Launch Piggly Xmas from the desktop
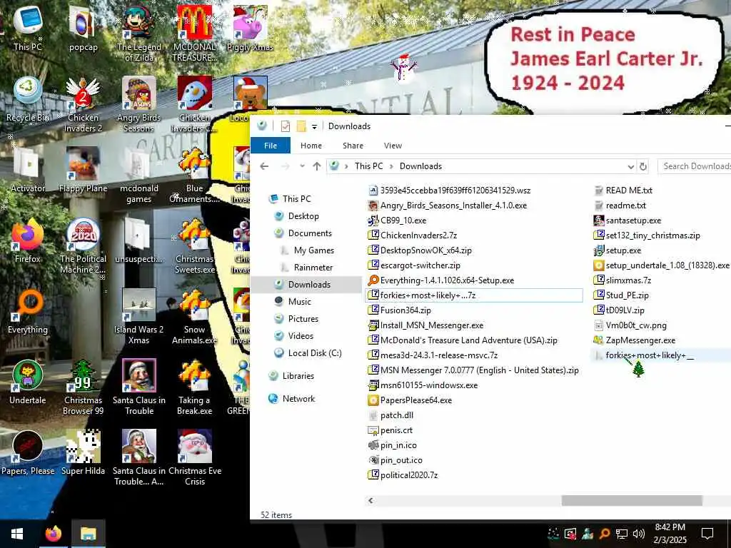This screenshot has height=548, width=731. (x=250, y=28)
